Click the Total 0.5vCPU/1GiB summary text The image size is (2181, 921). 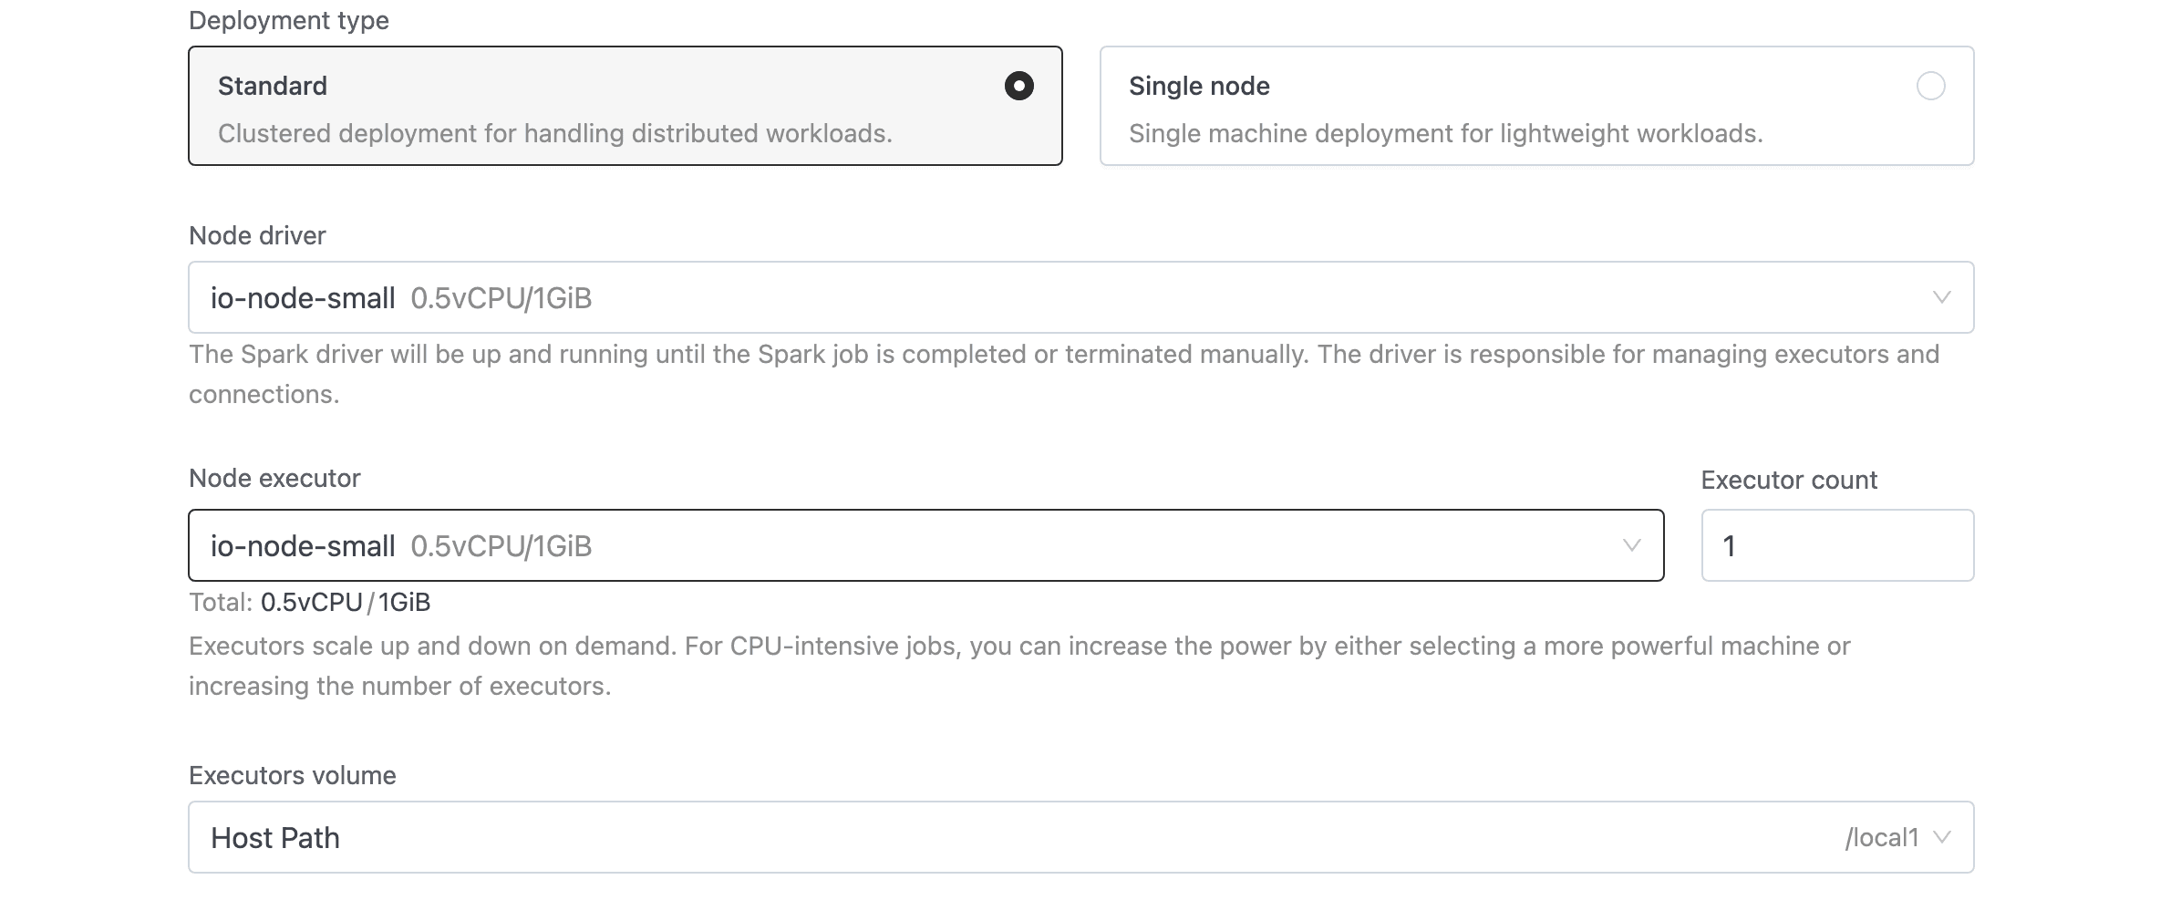(x=310, y=602)
